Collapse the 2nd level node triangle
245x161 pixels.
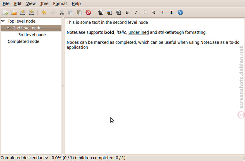click(8, 28)
